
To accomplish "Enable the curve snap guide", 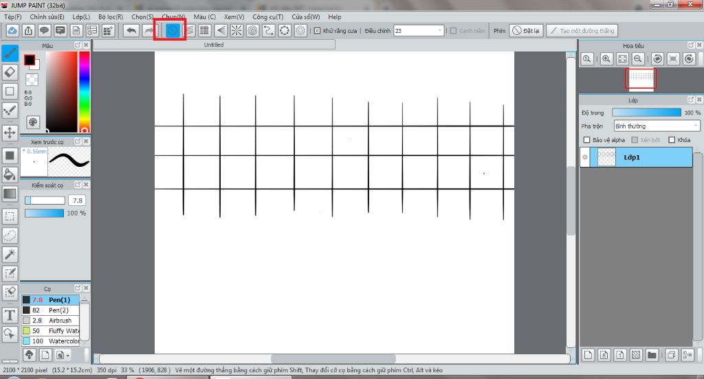I will pyautogui.click(x=269, y=30).
